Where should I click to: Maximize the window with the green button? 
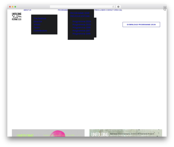point(15,7)
